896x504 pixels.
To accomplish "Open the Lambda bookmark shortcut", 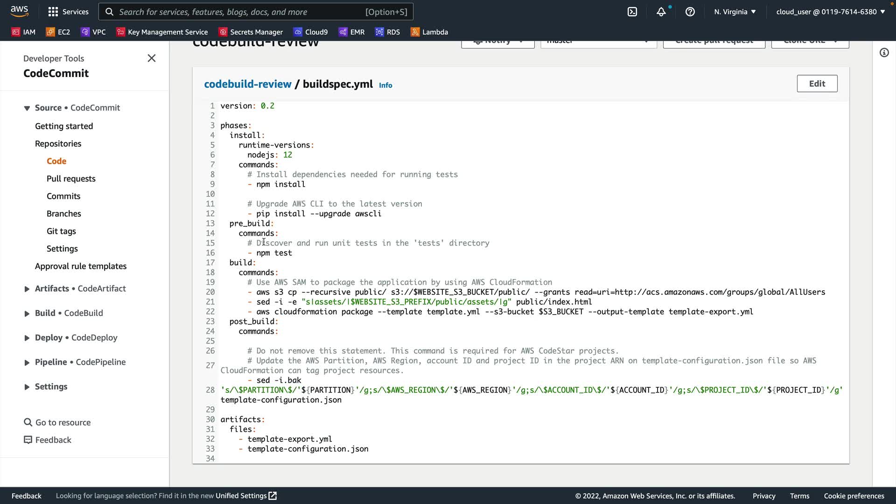I will click(429, 32).
